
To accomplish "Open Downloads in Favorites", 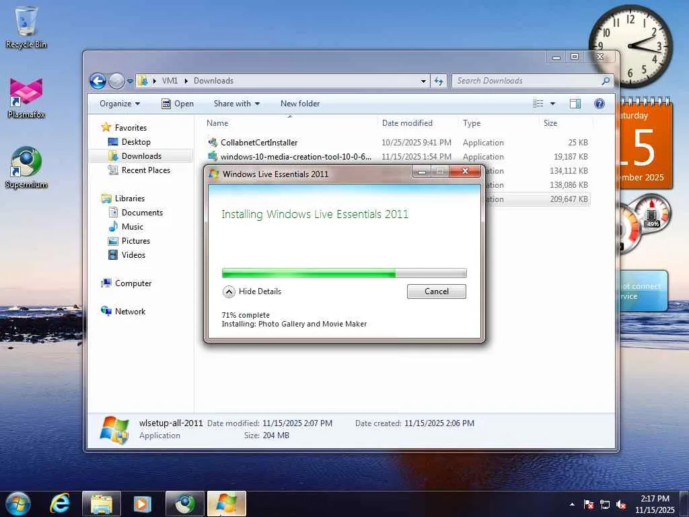I will (x=141, y=156).
